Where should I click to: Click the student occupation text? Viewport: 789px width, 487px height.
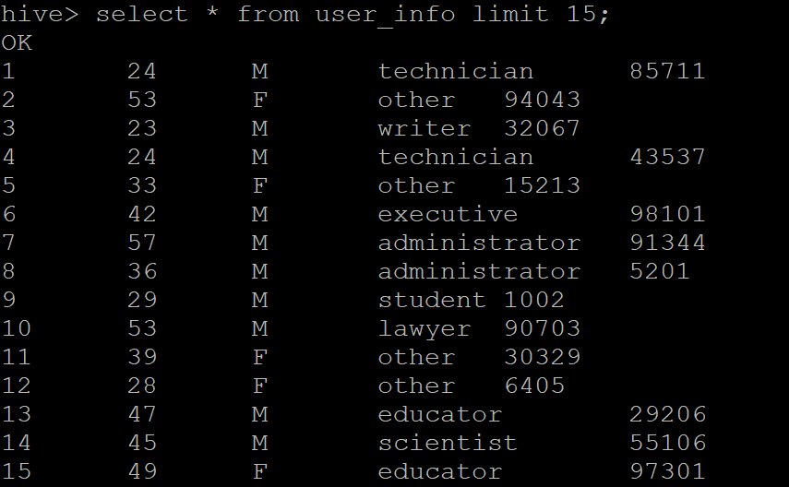point(432,300)
